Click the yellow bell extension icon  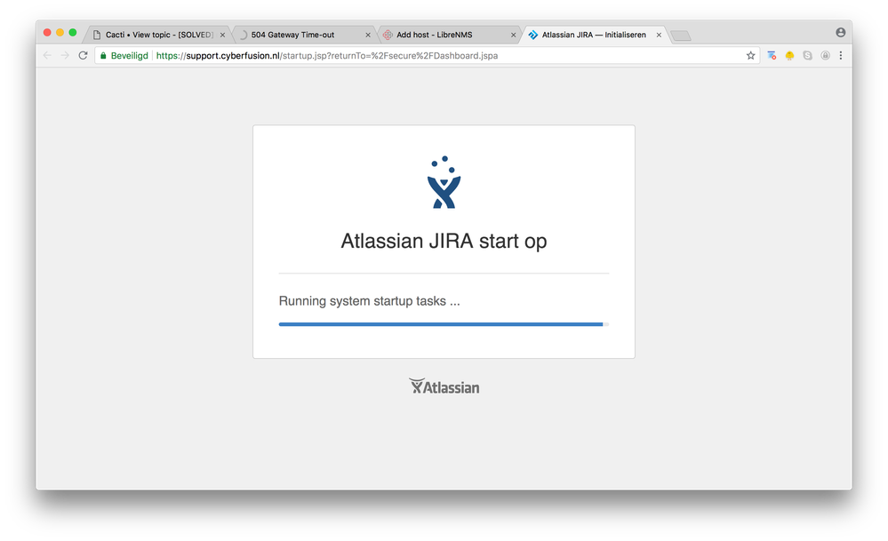(789, 55)
